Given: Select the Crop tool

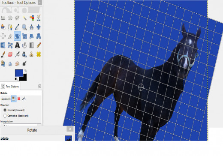Looking at the screenshot, I should pos(10,36).
